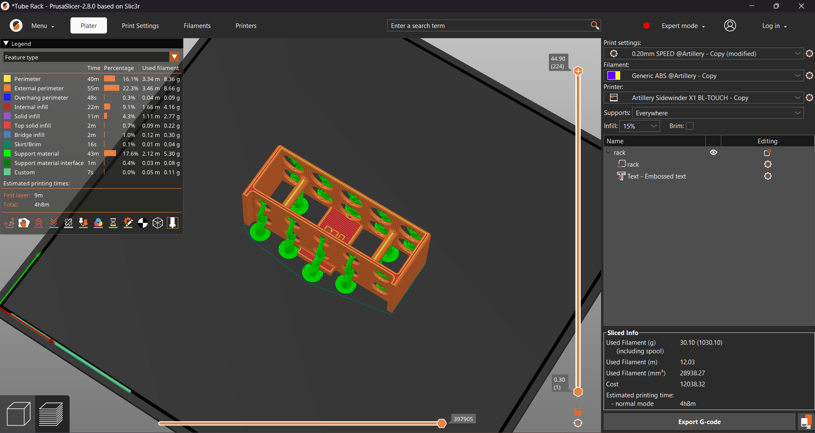Image resolution: width=815 pixels, height=433 pixels.
Task: Click the Export G-code button
Action: click(x=699, y=422)
